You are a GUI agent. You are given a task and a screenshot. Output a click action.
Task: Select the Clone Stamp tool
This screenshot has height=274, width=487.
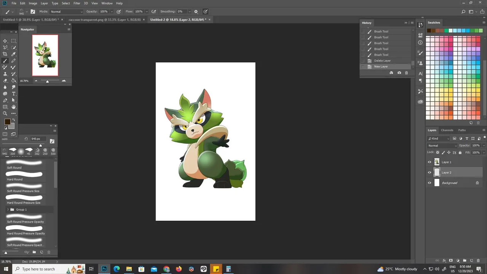pyautogui.click(x=5, y=74)
